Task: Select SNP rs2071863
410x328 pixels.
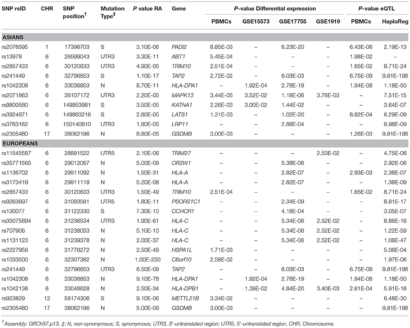Action: pyautogui.click(x=14, y=95)
